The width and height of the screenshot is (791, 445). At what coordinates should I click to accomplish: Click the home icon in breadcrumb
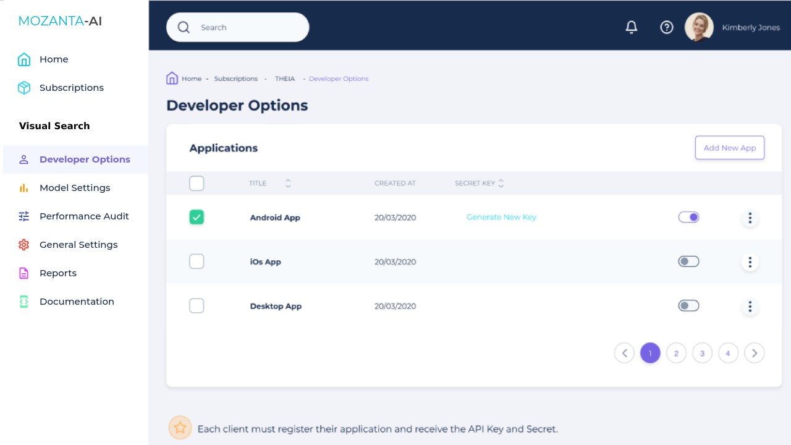point(172,78)
